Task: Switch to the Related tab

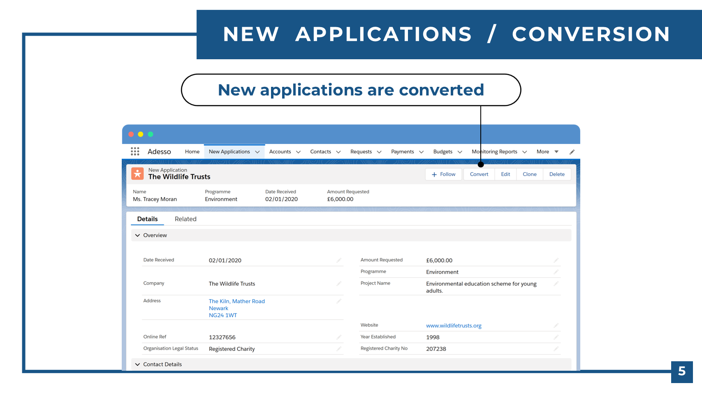Action: (185, 219)
